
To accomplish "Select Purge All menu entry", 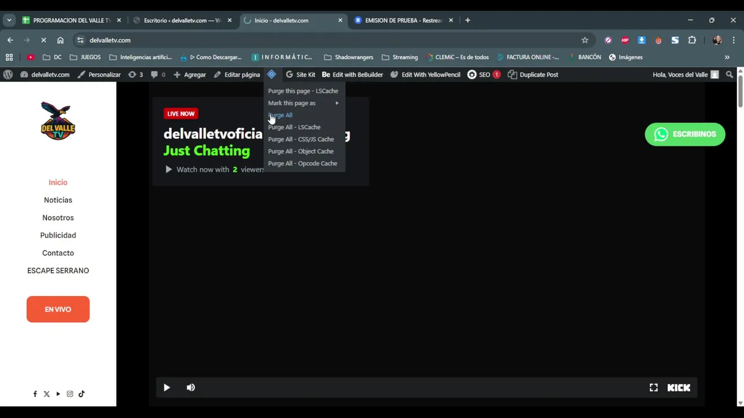I will pyautogui.click(x=280, y=115).
